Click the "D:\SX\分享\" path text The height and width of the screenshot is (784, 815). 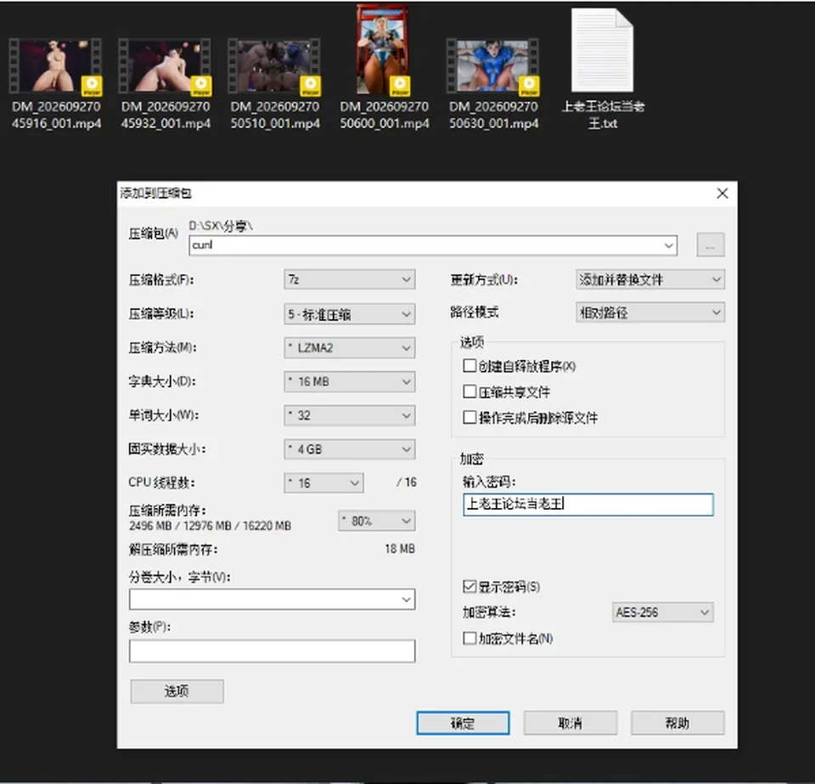[221, 226]
